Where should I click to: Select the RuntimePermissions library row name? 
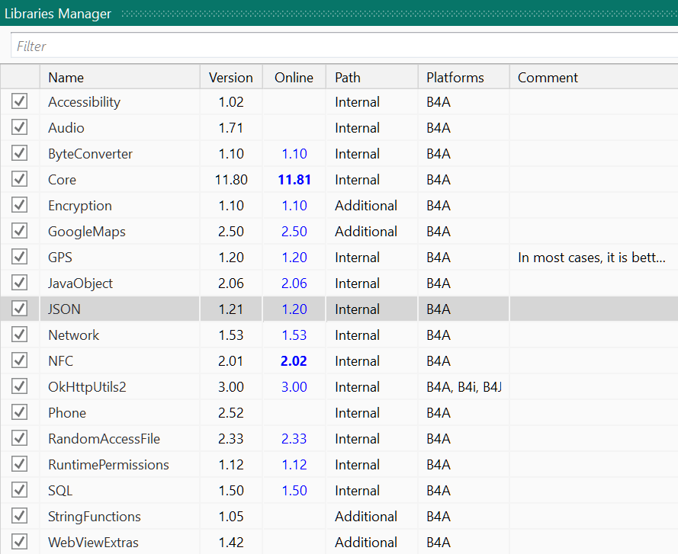click(108, 465)
